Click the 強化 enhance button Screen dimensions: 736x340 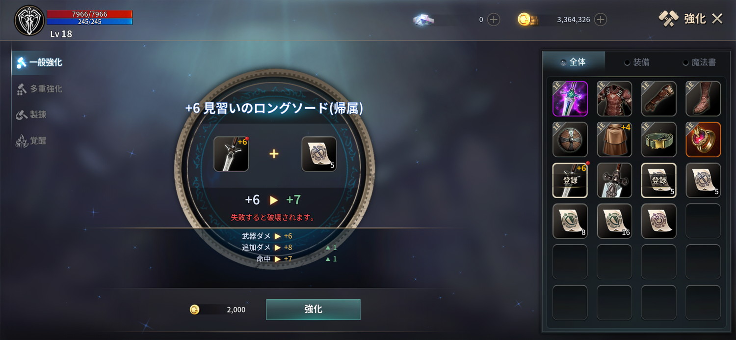point(313,310)
